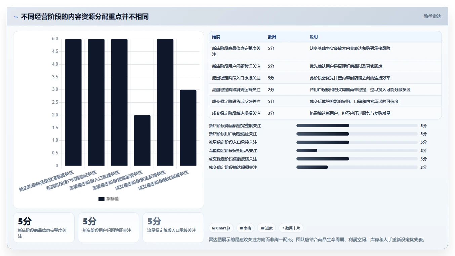Click the 新店阶段用户问题验证关注 progress bar
455x256 pixels.
tap(357, 134)
